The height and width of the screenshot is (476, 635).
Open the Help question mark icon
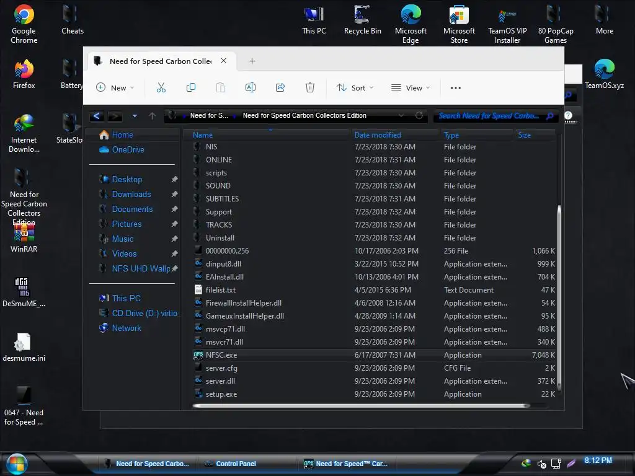(x=568, y=115)
